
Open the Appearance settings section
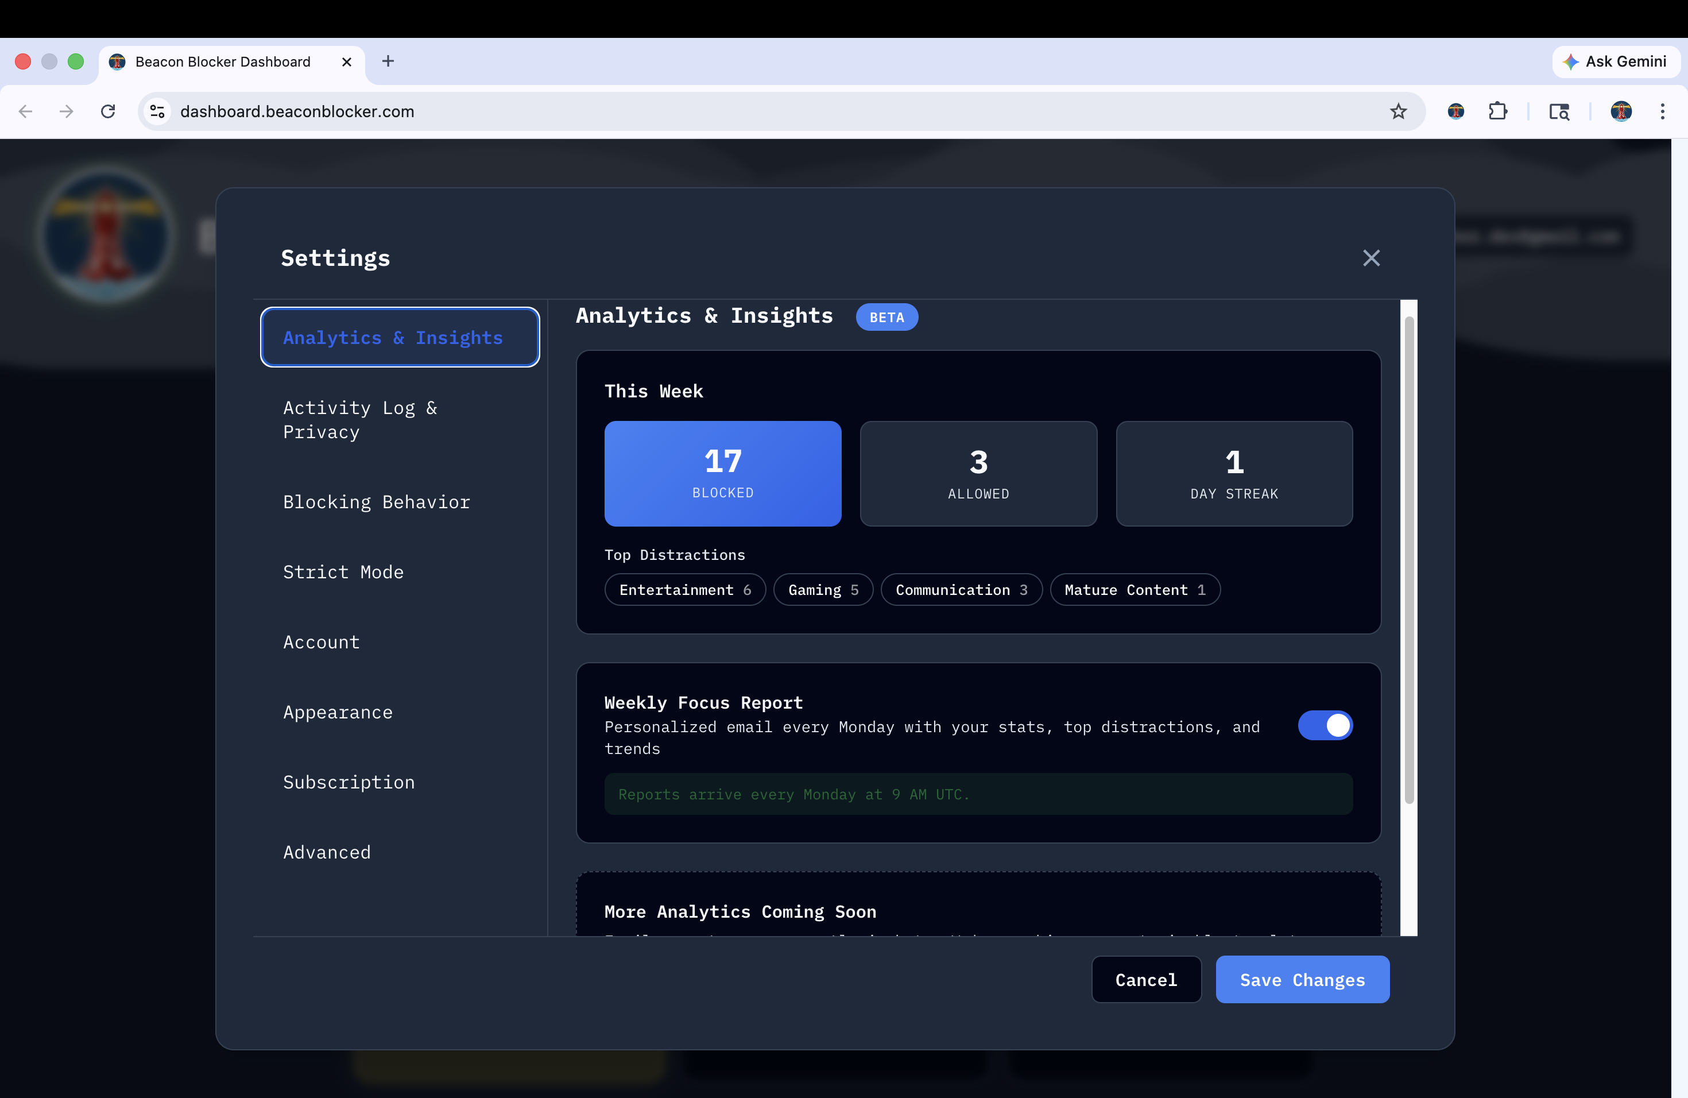click(x=338, y=712)
